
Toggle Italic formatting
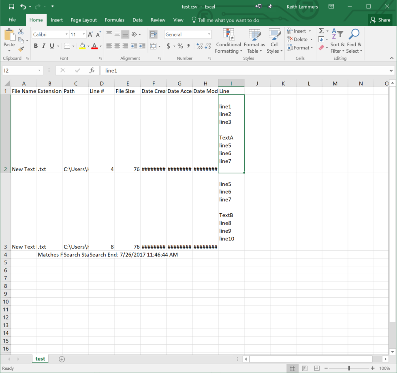(44, 46)
